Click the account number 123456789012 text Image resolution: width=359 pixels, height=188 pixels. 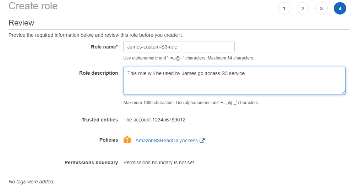click(x=169, y=120)
